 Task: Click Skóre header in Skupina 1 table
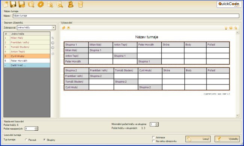(173, 45)
